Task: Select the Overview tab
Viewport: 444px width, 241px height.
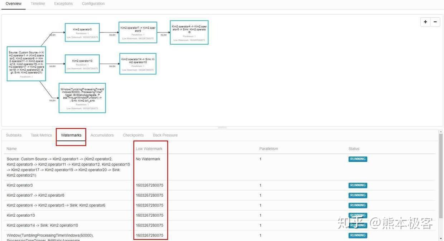Action: tap(13, 3)
